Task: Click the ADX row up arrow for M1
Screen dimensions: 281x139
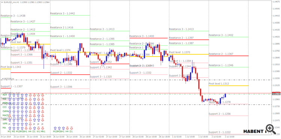Action: click(10, 95)
